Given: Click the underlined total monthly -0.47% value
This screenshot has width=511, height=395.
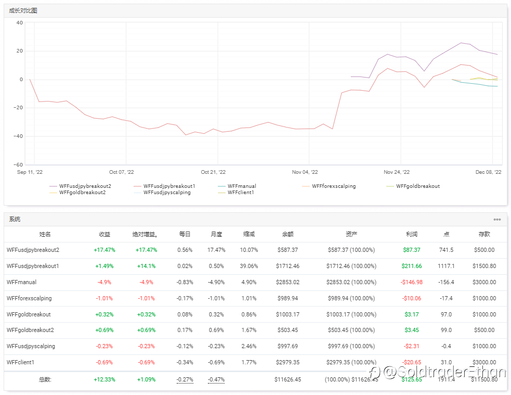Looking at the screenshot, I should 216,380.
